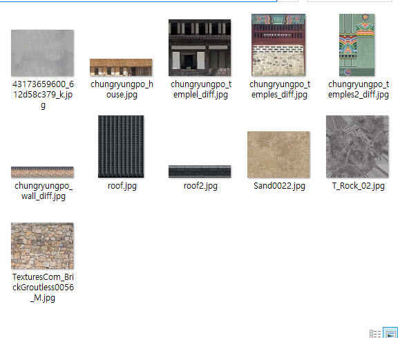This screenshot has width=400, height=338.
Task: Select the chungryungpo_house.jpg thumbnail
Action: tap(121, 68)
